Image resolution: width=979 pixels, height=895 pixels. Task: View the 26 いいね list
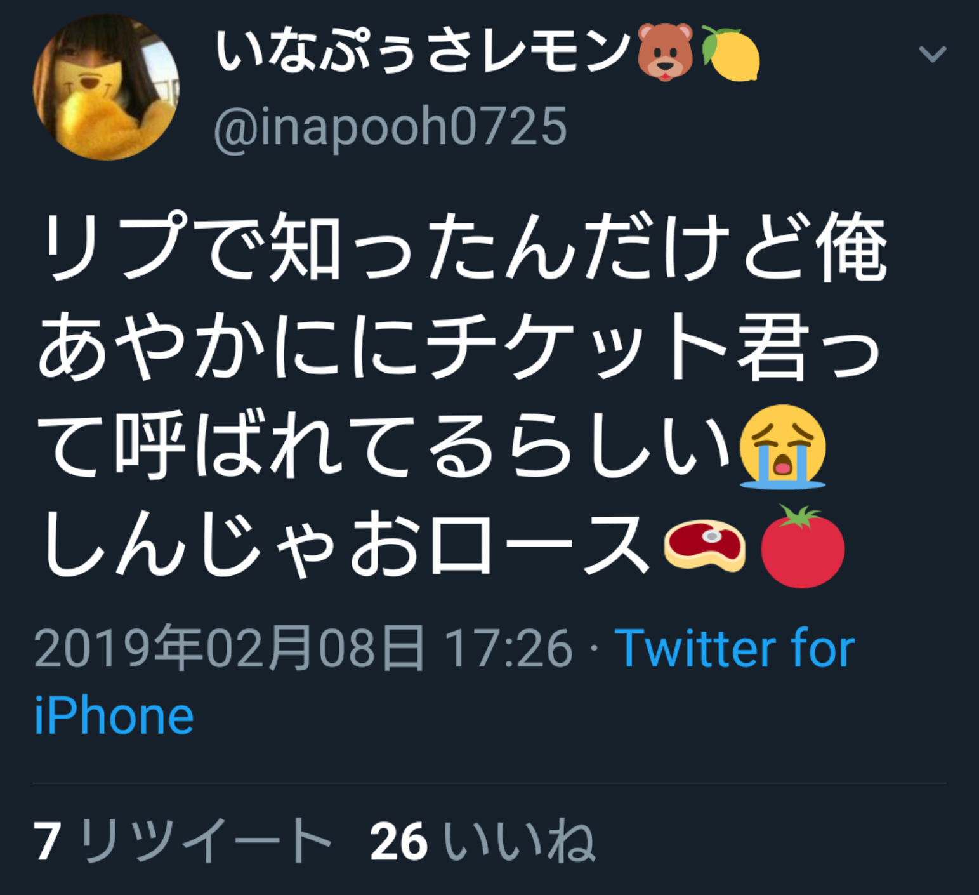[483, 841]
